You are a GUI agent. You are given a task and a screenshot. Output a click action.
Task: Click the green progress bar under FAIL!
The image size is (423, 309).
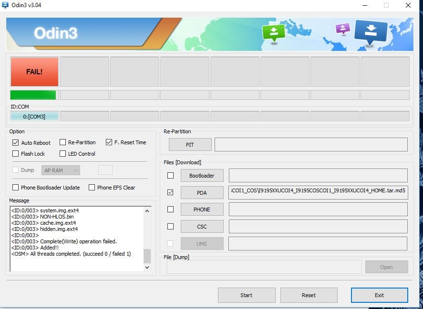coord(34,95)
